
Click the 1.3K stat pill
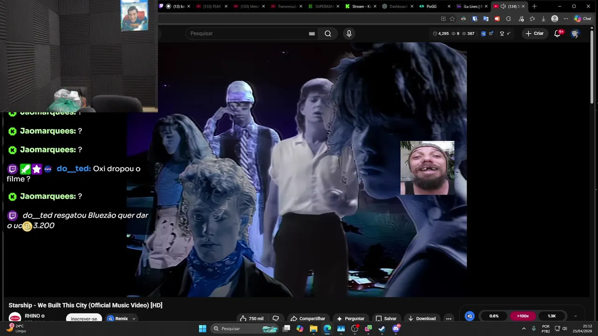click(552, 316)
